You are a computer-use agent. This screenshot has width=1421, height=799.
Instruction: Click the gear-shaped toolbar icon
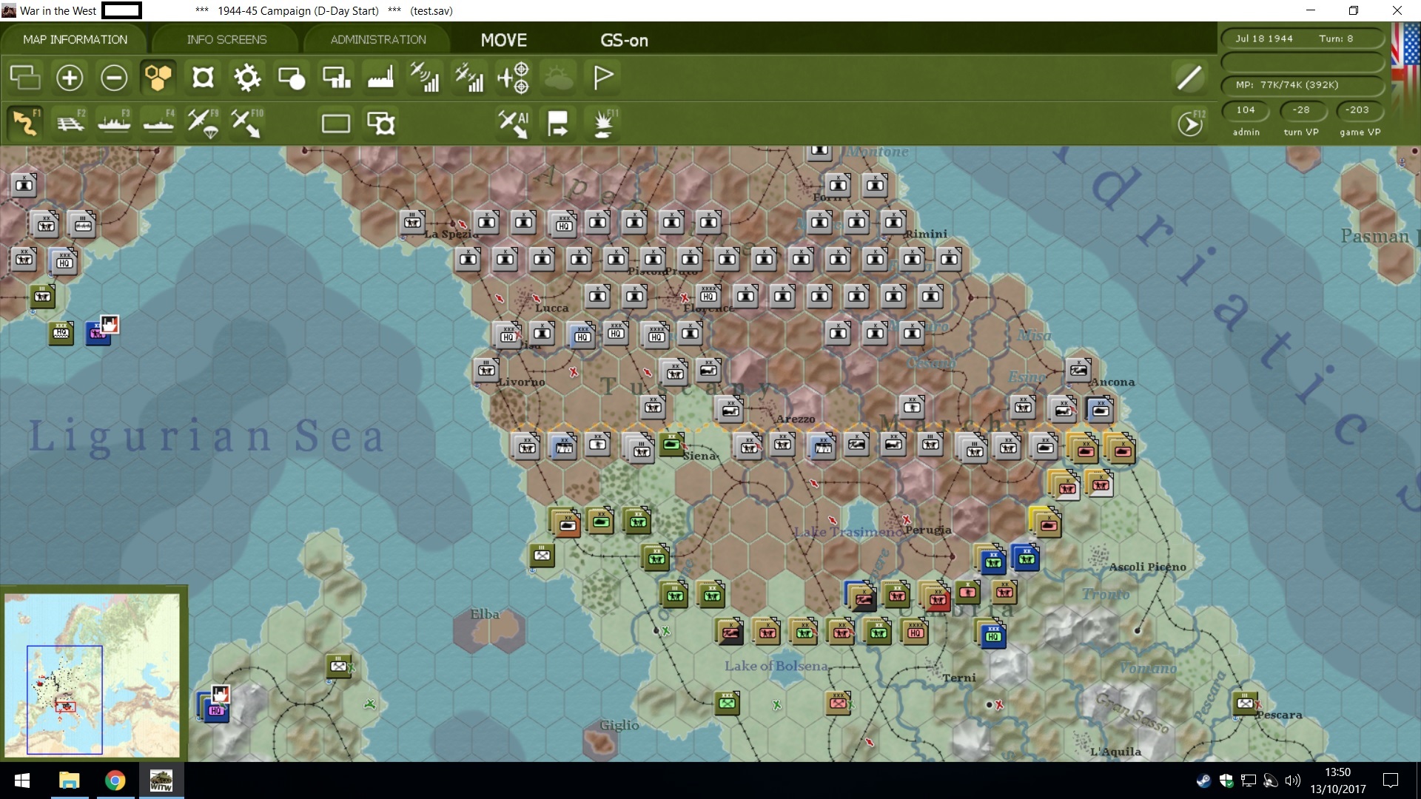[x=247, y=78]
